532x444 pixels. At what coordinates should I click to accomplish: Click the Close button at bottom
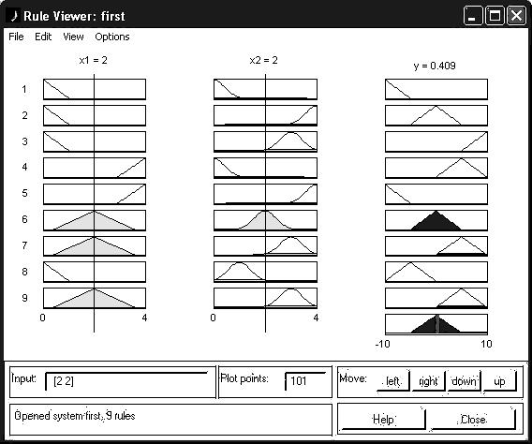pyautogui.click(x=473, y=420)
